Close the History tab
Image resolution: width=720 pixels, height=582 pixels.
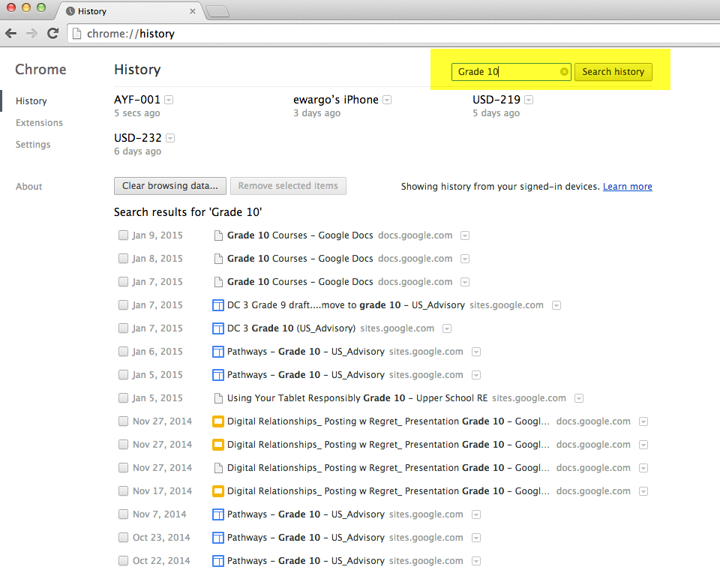pyautogui.click(x=193, y=11)
